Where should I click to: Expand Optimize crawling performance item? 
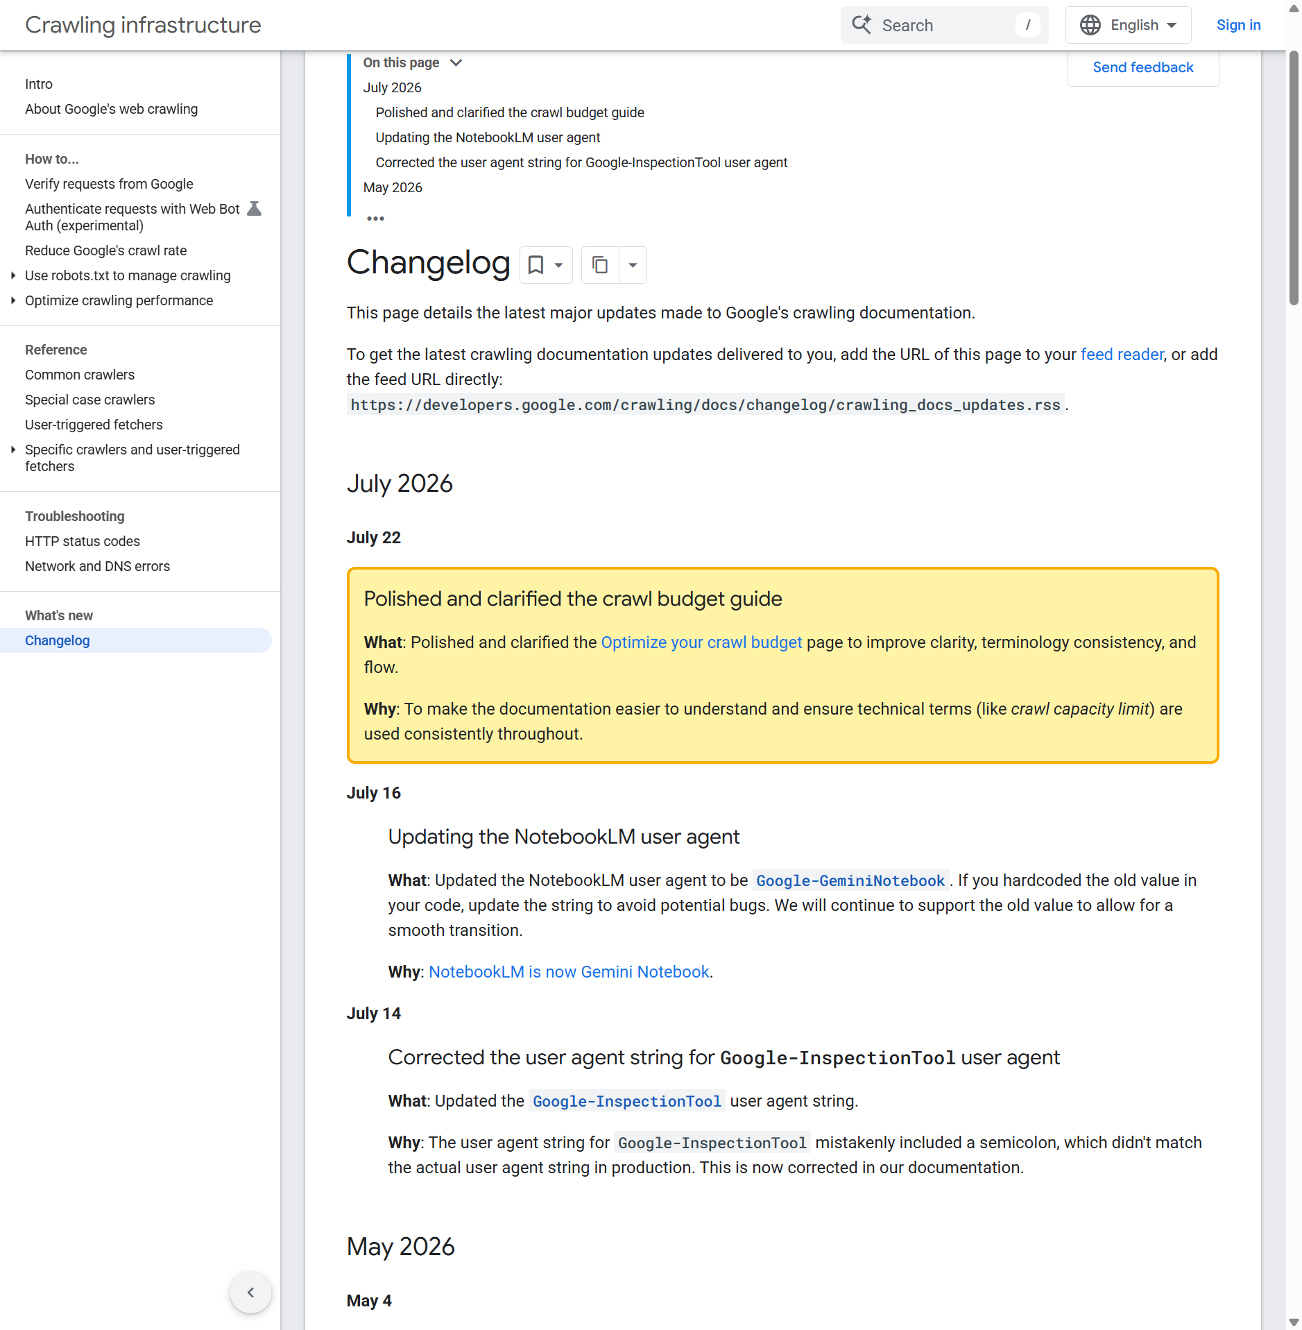tap(12, 300)
